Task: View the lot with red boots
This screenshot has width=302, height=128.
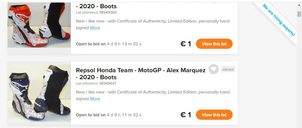Action: [214, 44]
